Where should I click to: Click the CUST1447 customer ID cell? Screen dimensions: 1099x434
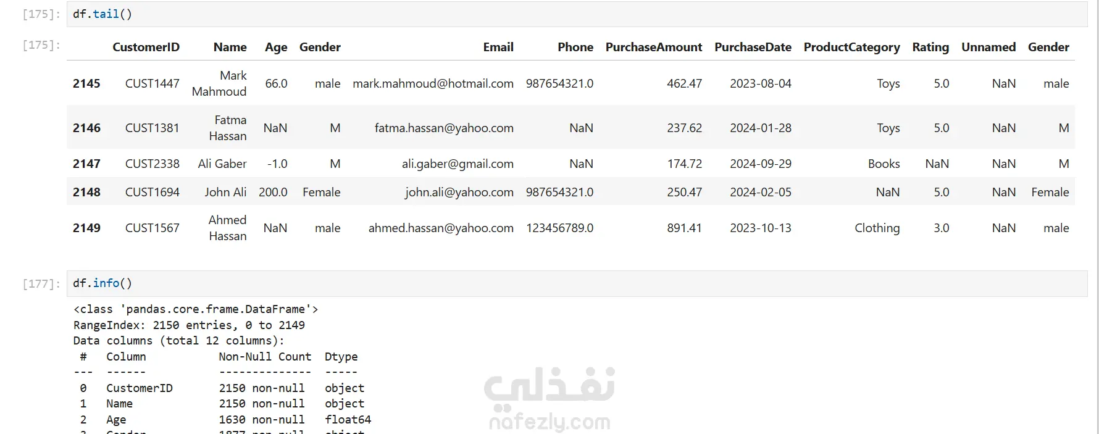[x=152, y=83]
